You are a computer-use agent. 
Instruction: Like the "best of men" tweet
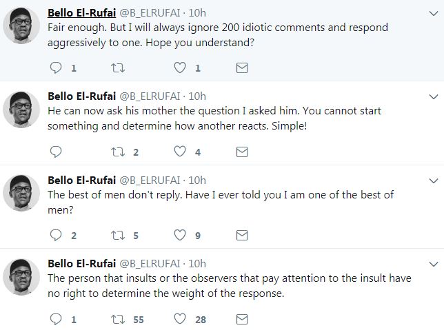pos(180,236)
